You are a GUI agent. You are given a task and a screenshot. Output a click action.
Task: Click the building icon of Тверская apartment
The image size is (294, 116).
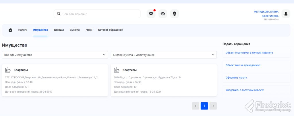pyautogui.click(x=8, y=70)
